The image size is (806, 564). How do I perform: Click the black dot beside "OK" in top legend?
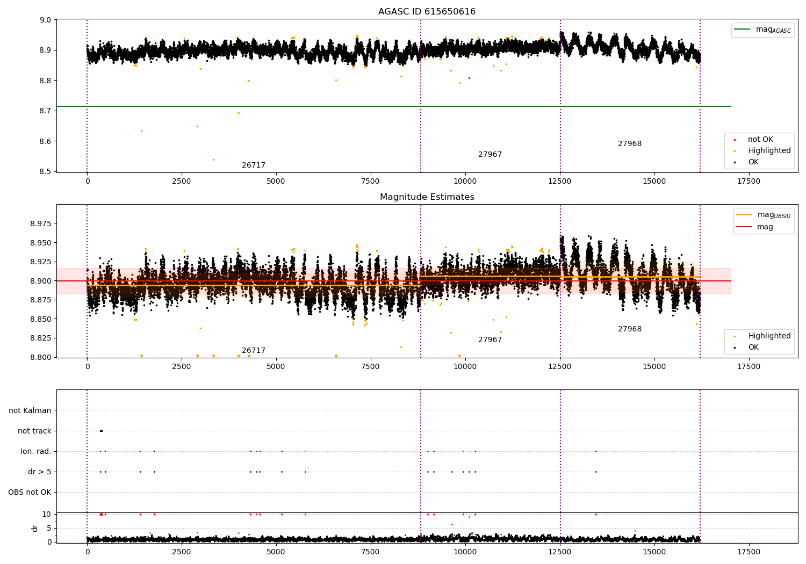[735, 162]
